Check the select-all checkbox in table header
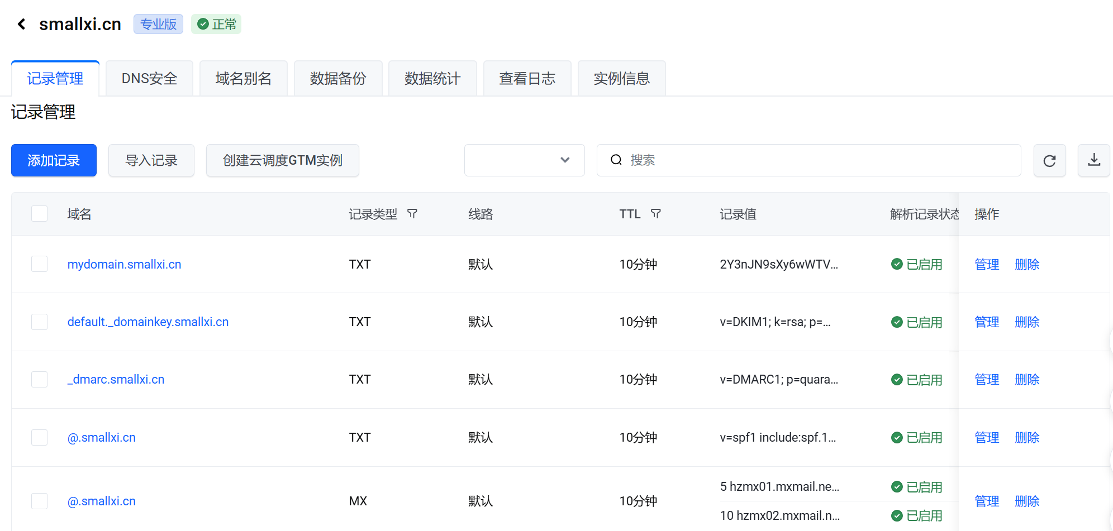1113x531 pixels. tap(39, 213)
